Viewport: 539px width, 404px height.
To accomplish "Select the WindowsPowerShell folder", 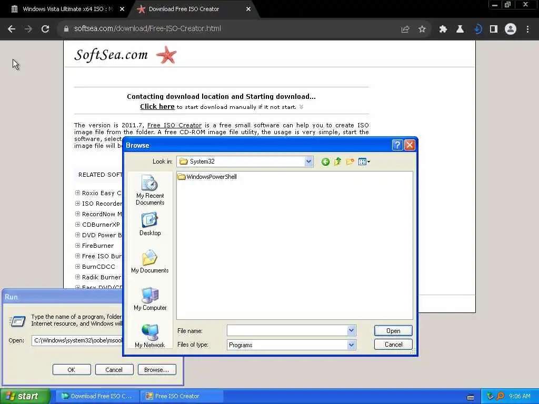I will click(x=207, y=177).
